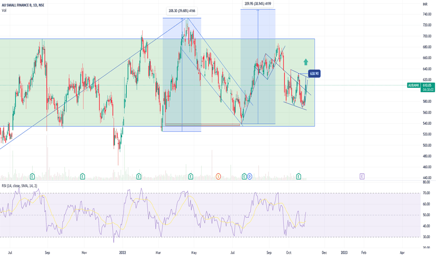This screenshot has width=436, height=257.
Task: Click the 2022 label on time axis
Action: pos(123,252)
